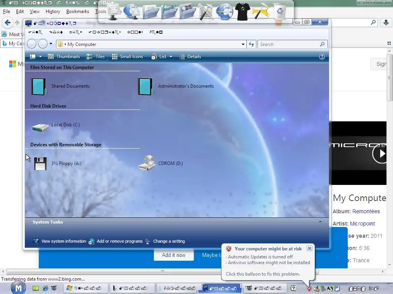Open Administrator's Documents folder

click(176, 86)
